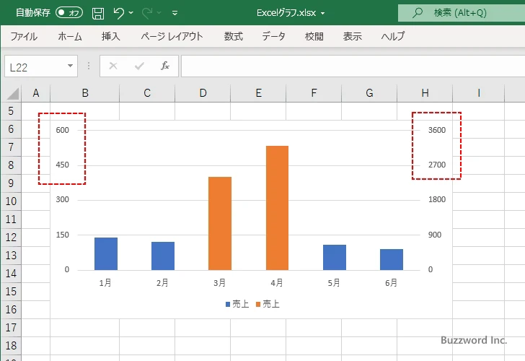Select row 17 header
The height and width of the screenshot is (361, 525).
pyautogui.click(x=11, y=327)
